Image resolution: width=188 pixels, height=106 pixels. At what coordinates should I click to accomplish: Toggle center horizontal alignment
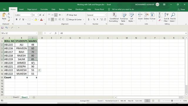pos(52,19)
